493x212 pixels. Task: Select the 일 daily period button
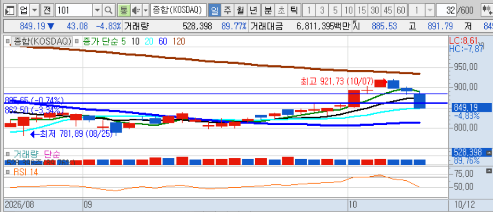[214, 11]
